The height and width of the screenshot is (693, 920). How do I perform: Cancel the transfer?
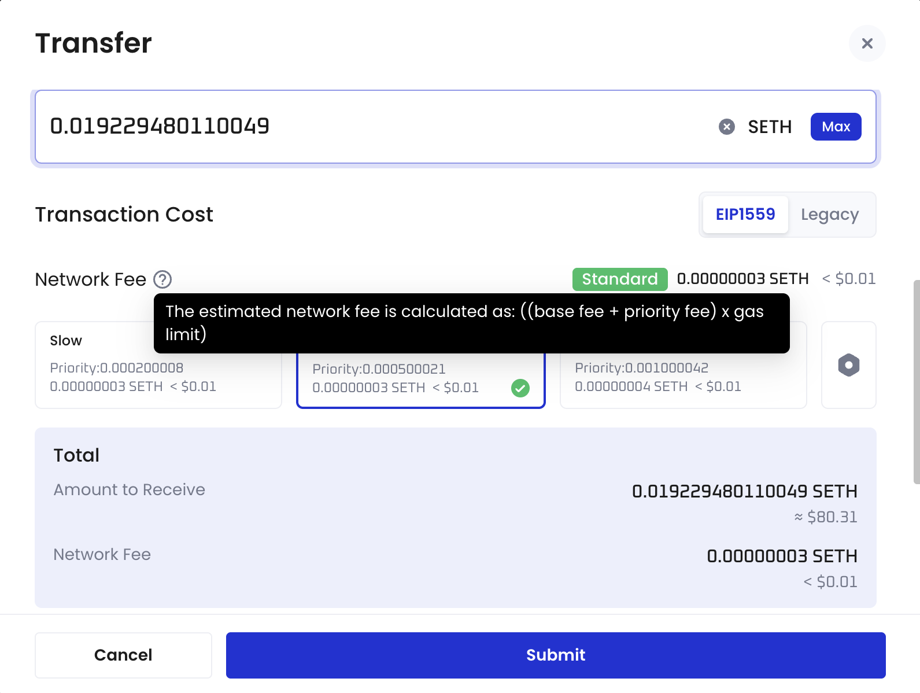(123, 655)
